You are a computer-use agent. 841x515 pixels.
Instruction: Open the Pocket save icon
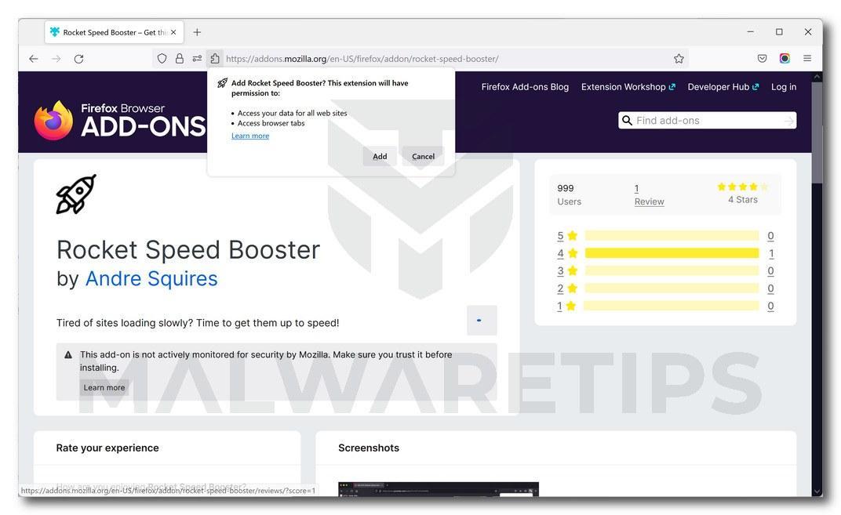(762, 59)
